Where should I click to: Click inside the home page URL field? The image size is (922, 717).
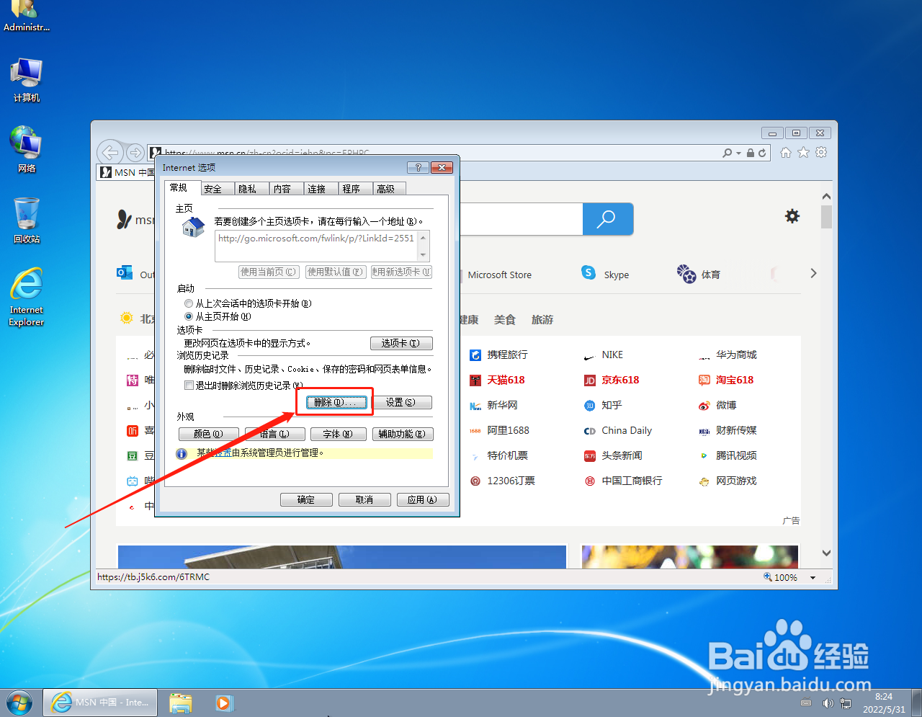click(x=316, y=246)
